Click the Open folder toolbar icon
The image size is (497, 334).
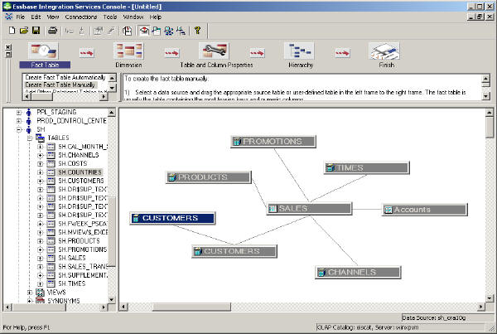coord(24,31)
